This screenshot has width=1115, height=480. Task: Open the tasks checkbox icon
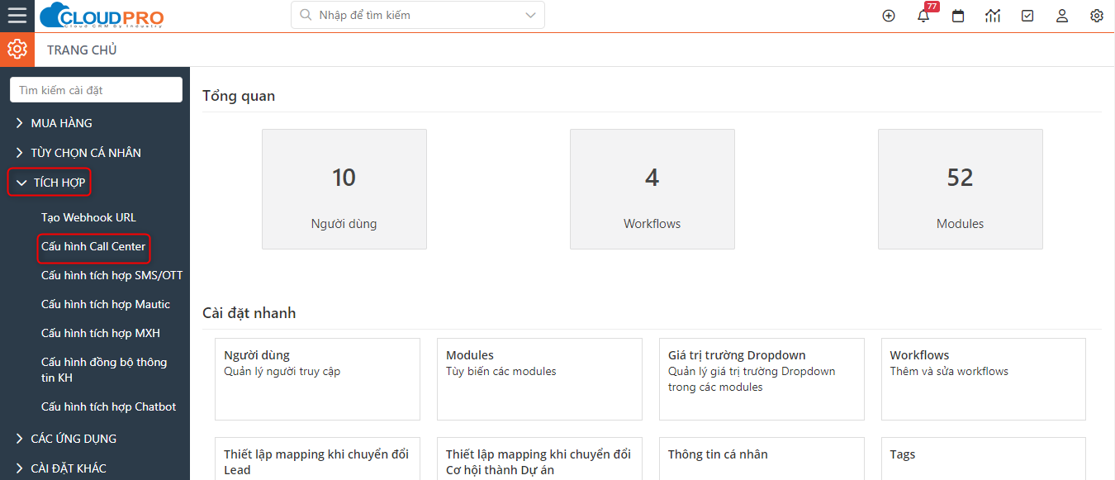(1027, 16)
